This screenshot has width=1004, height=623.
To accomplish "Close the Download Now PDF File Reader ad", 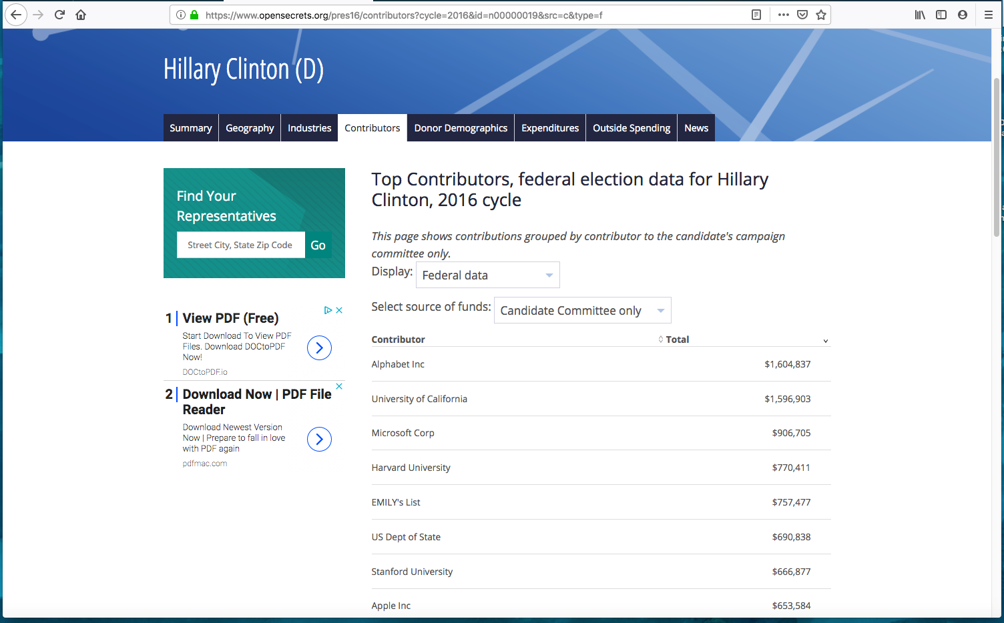I will point(339,386).
